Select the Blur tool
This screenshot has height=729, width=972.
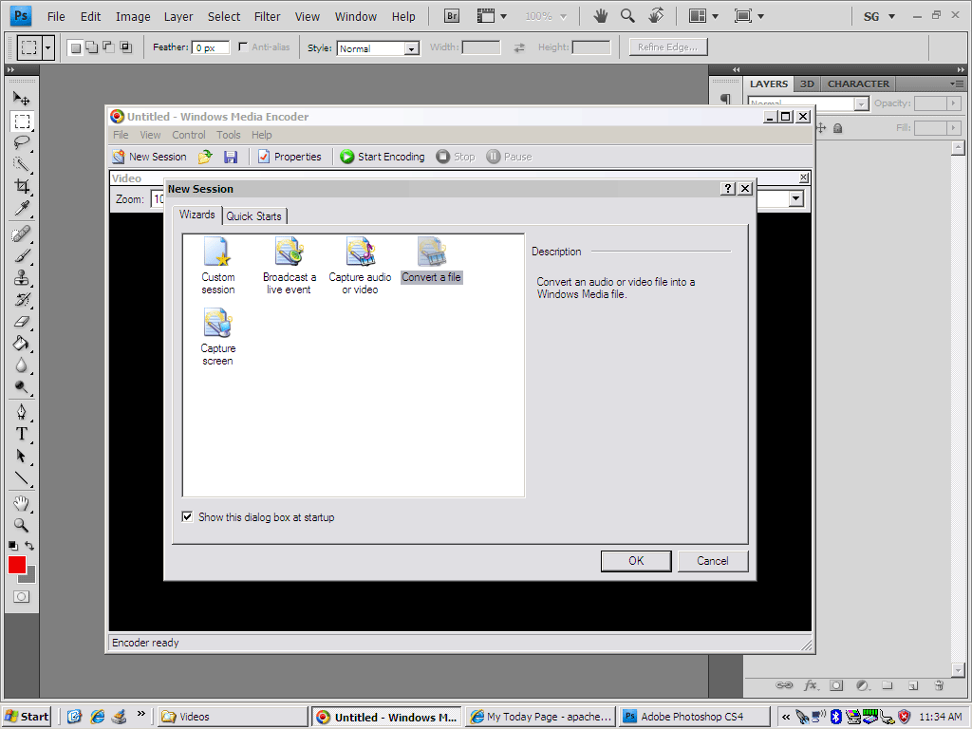(x=22, y=365)
